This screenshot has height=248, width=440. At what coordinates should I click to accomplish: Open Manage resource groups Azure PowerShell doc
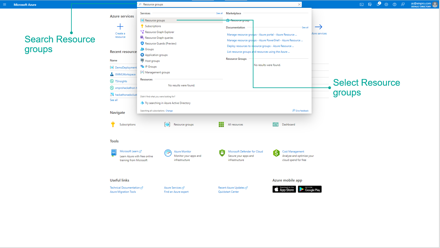point(265,40)
